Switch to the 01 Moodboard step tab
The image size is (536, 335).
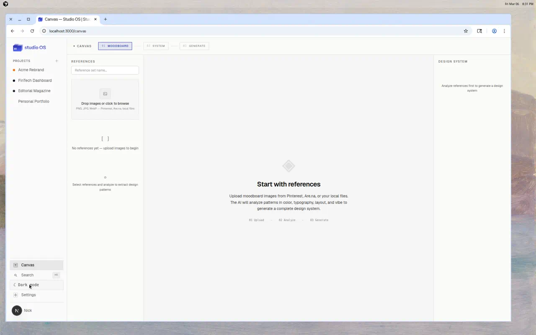[x=115, y=46]
